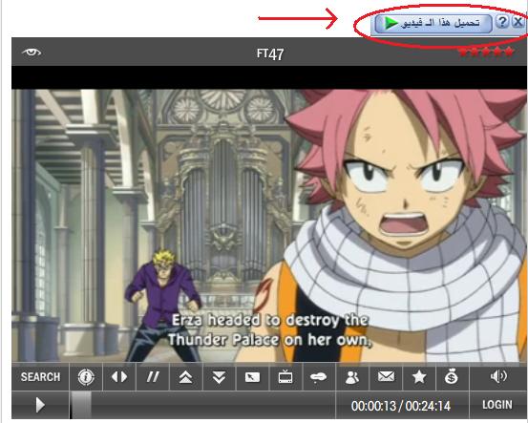The width and height of the screenshot is (528, 423).
Task: Click the video frame showing anime scene
Action: [269, 225]
